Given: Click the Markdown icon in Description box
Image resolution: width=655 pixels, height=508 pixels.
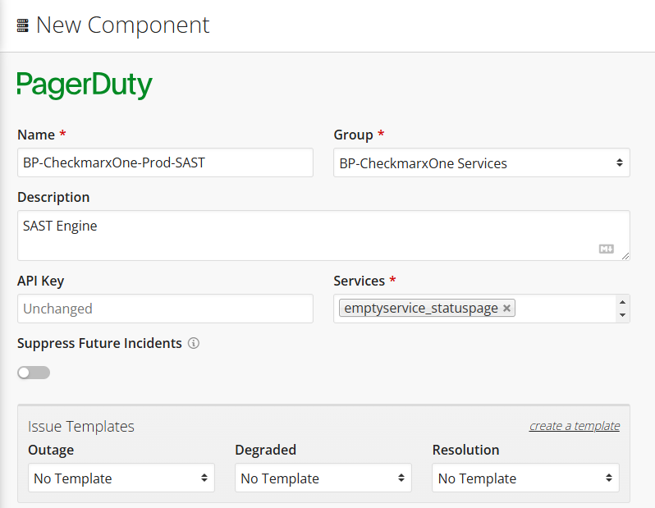Looking at the screenshot, I should coord(606,249).
